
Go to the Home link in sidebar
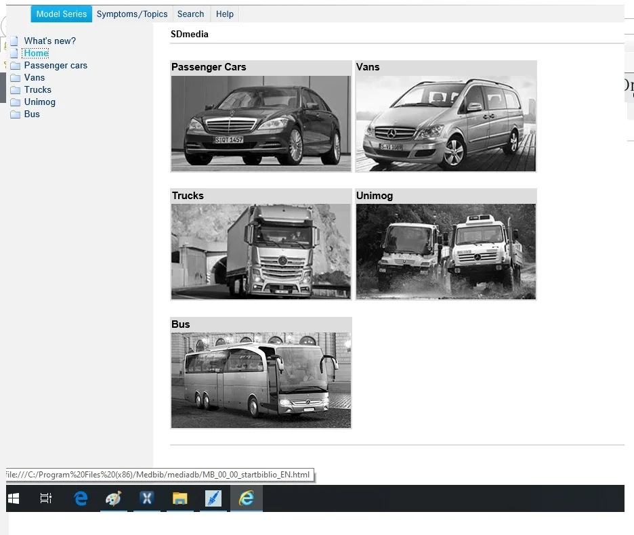(x=36, y=53)
